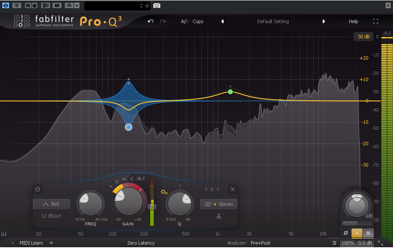Toggle the selected band power button
The height and width of the screenshot is (249, 393).
click(38, 189)
